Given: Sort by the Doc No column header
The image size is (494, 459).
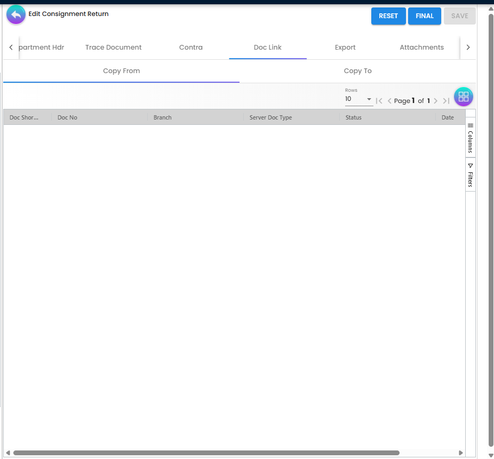Looking at the screenshot, I should point(67,117).
